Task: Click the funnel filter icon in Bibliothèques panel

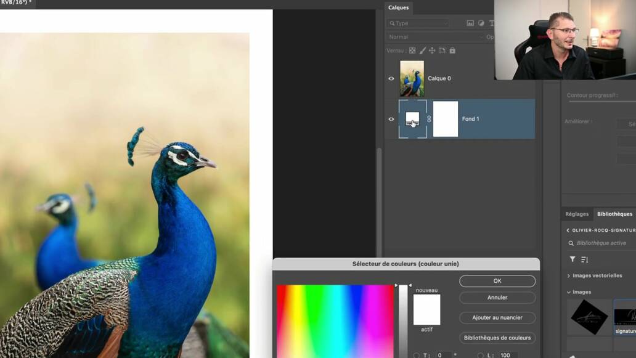Action: [x=573, y=259]
